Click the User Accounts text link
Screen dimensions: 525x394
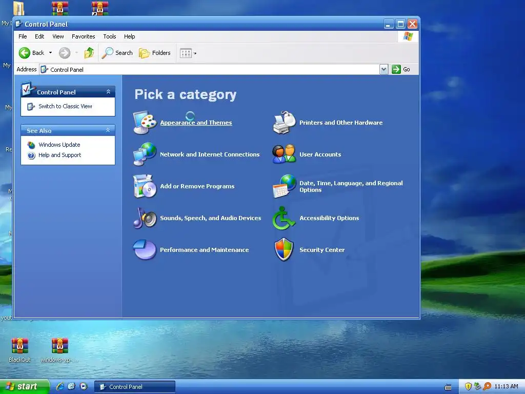click(x=320, y=154)
